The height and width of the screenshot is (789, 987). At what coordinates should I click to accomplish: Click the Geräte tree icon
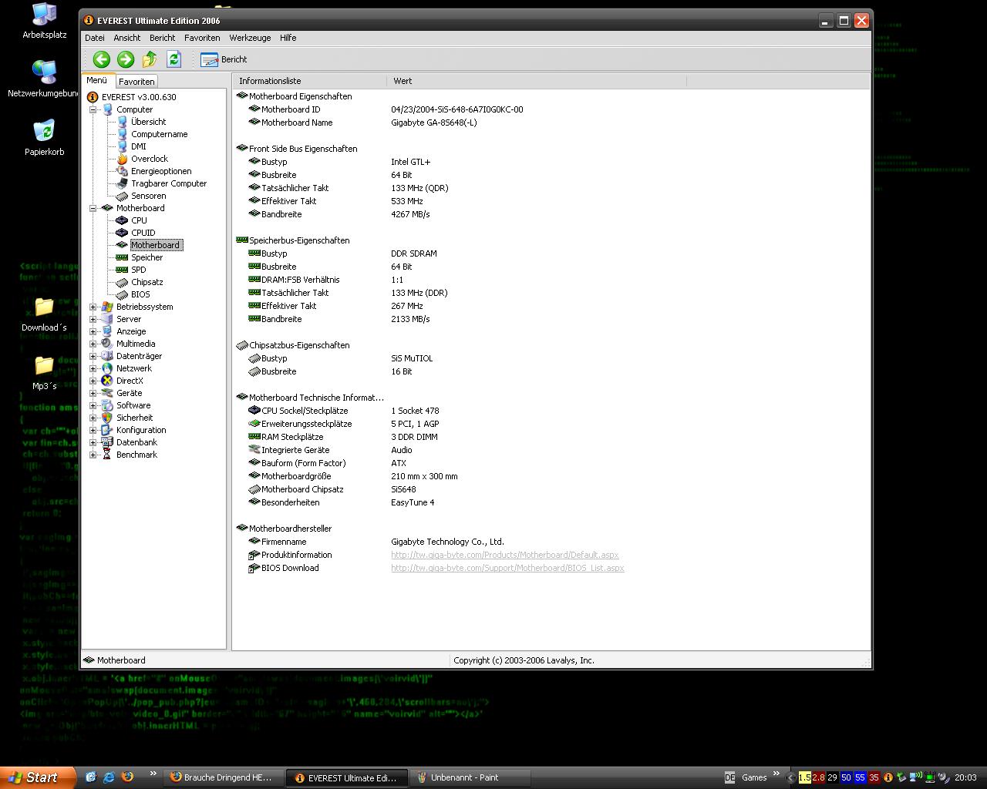point(107,393)
